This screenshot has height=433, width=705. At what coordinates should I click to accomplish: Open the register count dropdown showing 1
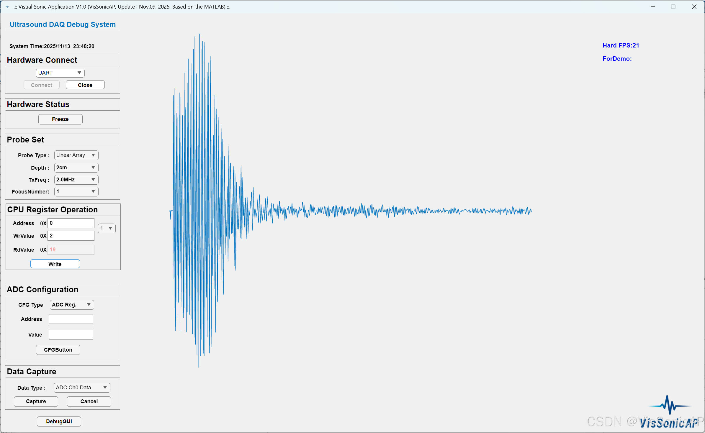point(107,228)
